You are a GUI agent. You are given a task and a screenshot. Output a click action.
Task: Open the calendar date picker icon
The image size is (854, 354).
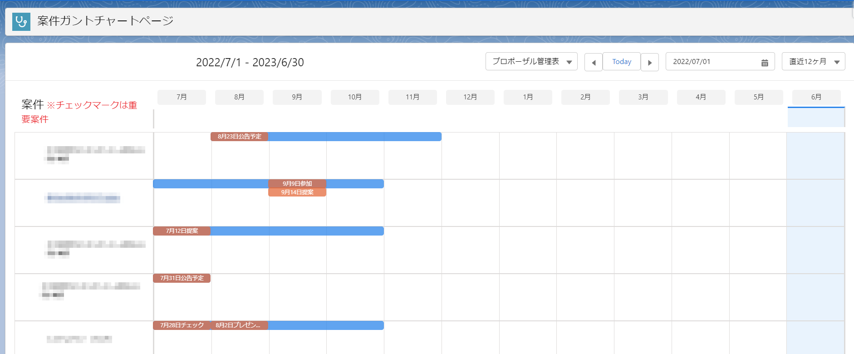click(765, 63)
